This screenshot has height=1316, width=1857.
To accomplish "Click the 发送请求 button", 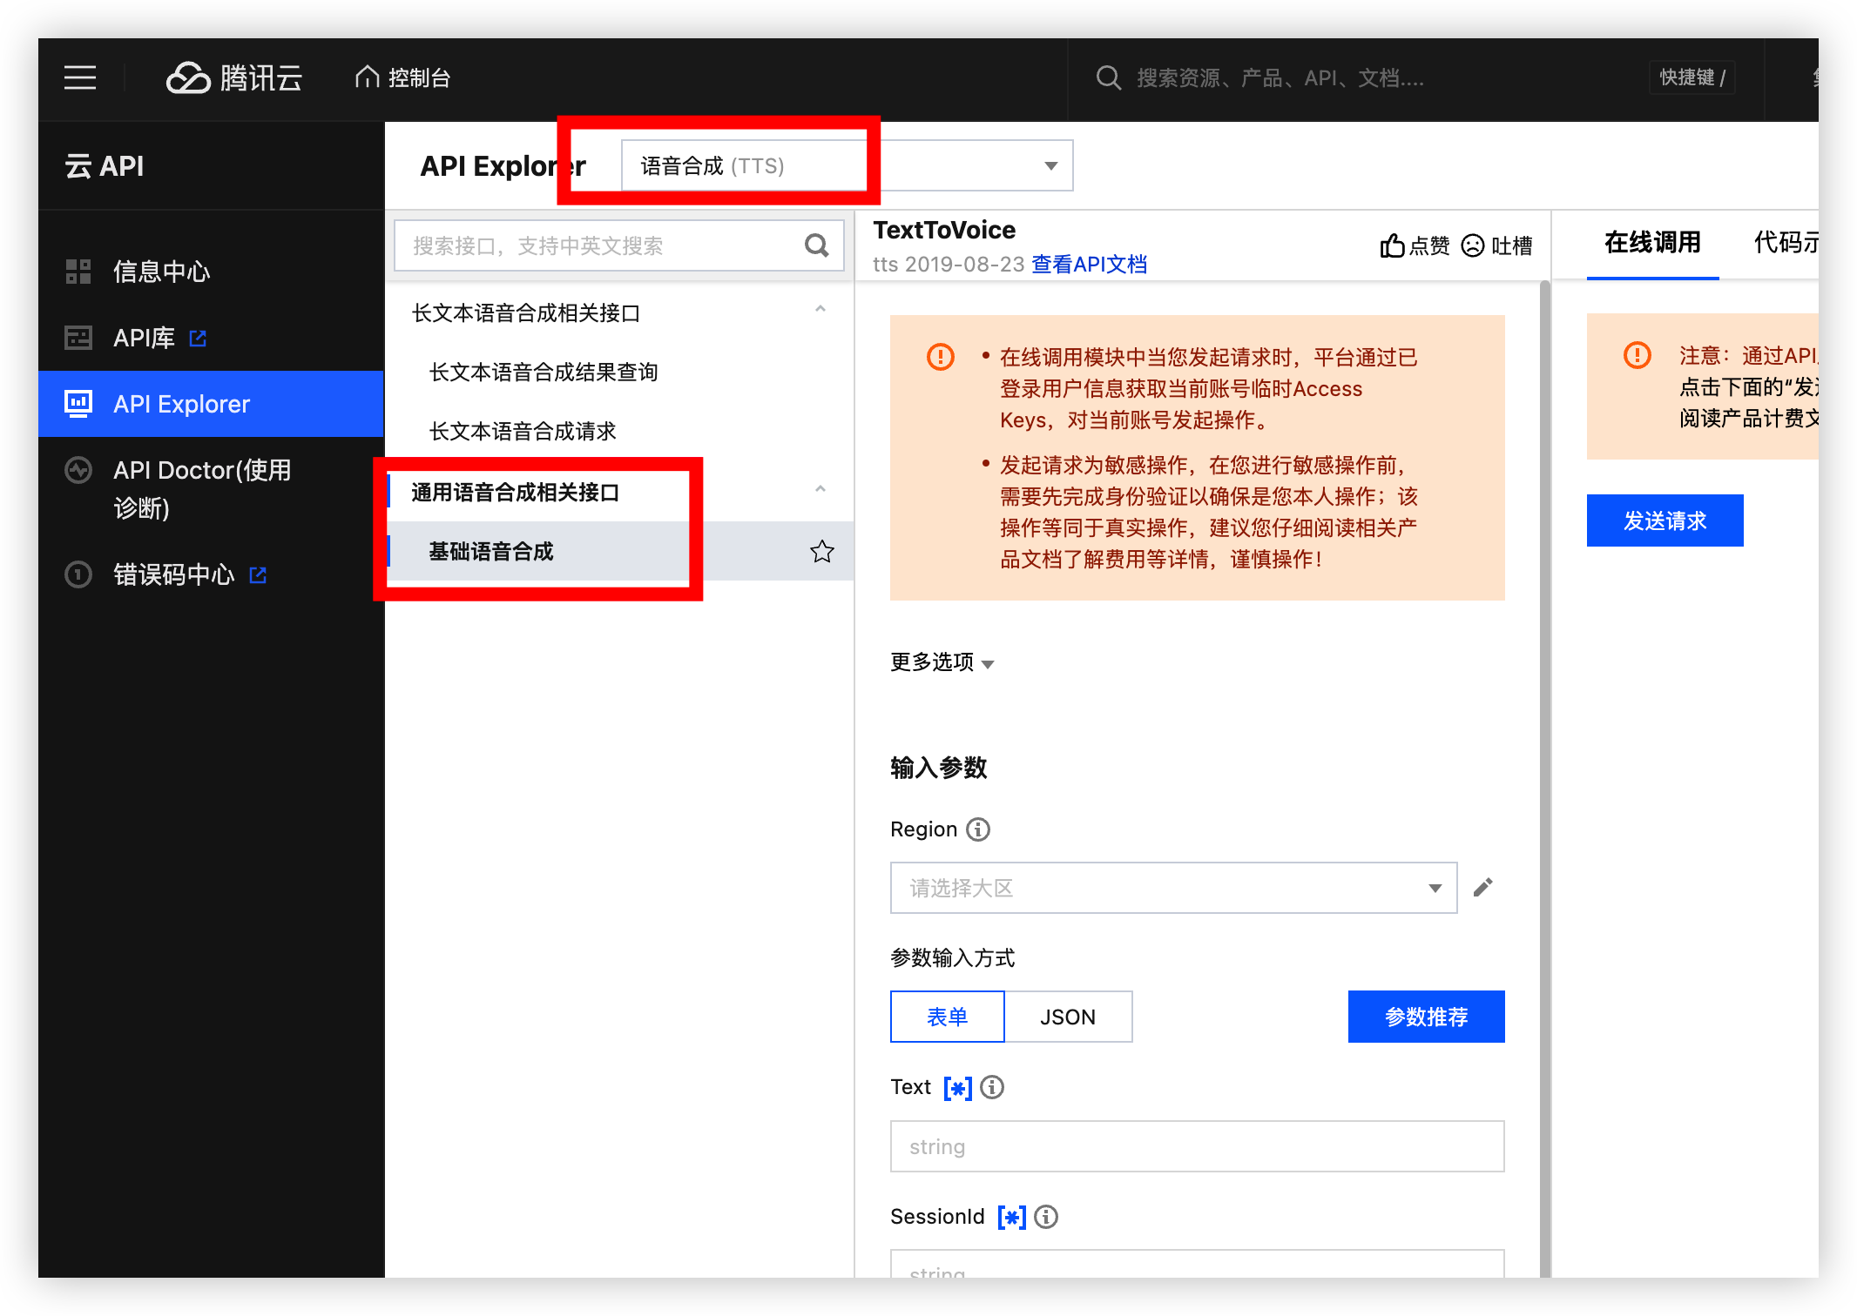I will pyautogui.click(x=1665, y=520).
